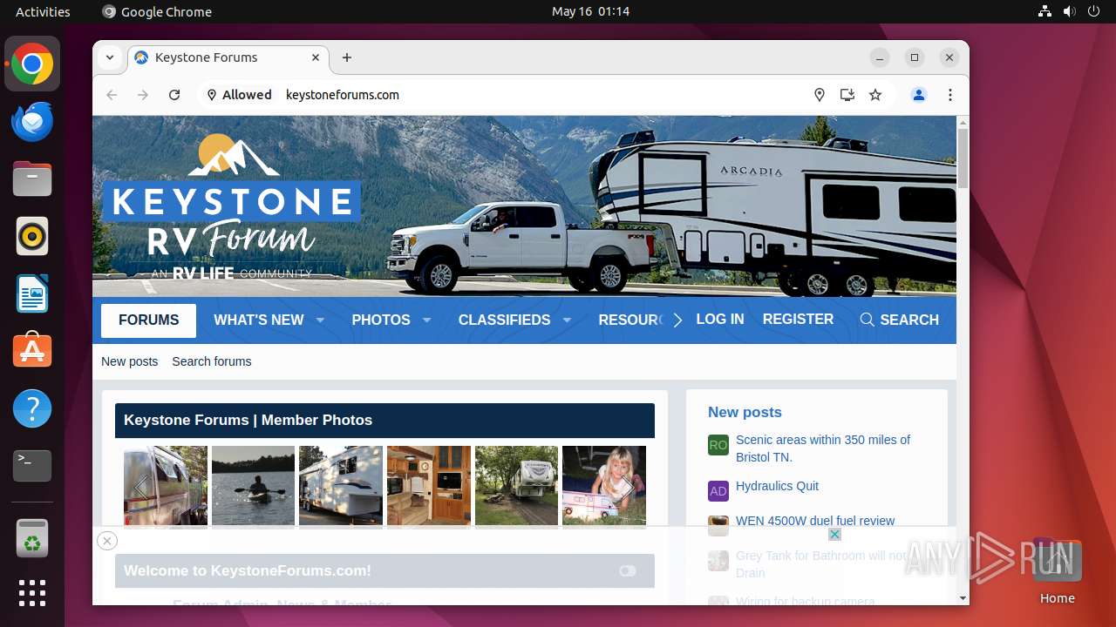Open the Home folder on the desktop
This screenshot has height=627, width=1116.
(x=1057, y=572)
